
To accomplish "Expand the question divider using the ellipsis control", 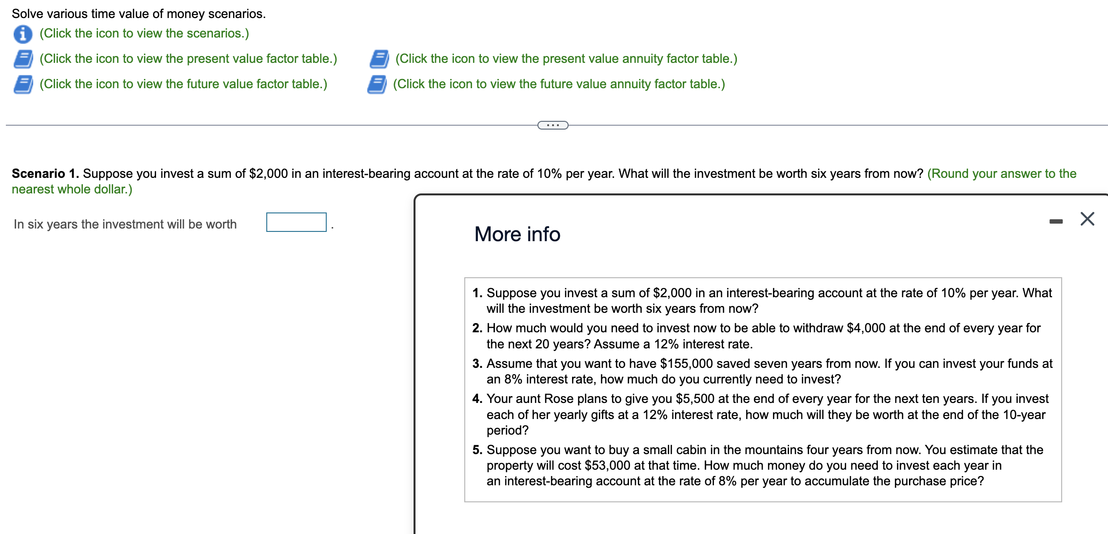I will click(554, 125).
